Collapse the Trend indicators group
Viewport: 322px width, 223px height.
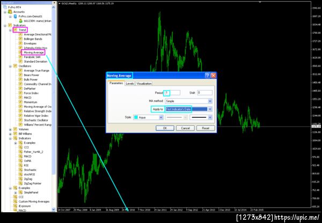click(10, 30)
